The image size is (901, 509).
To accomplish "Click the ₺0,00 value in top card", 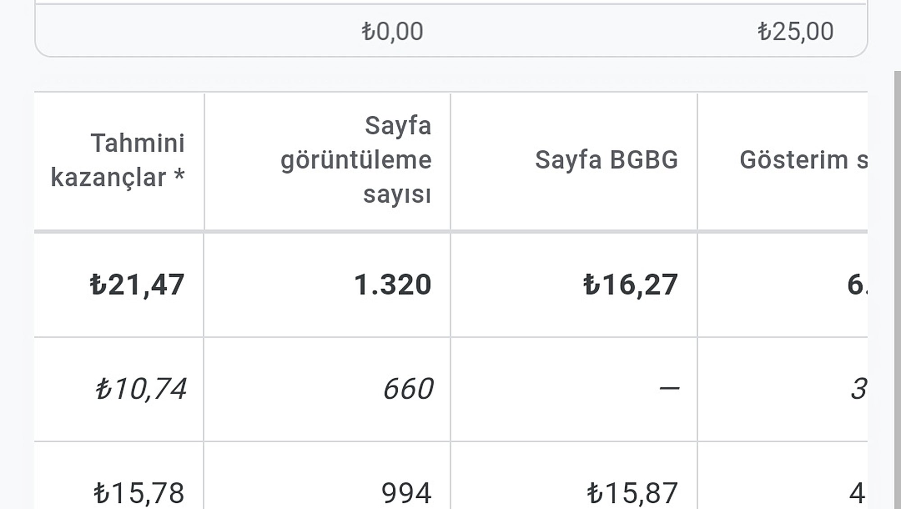I will (392, 32).
